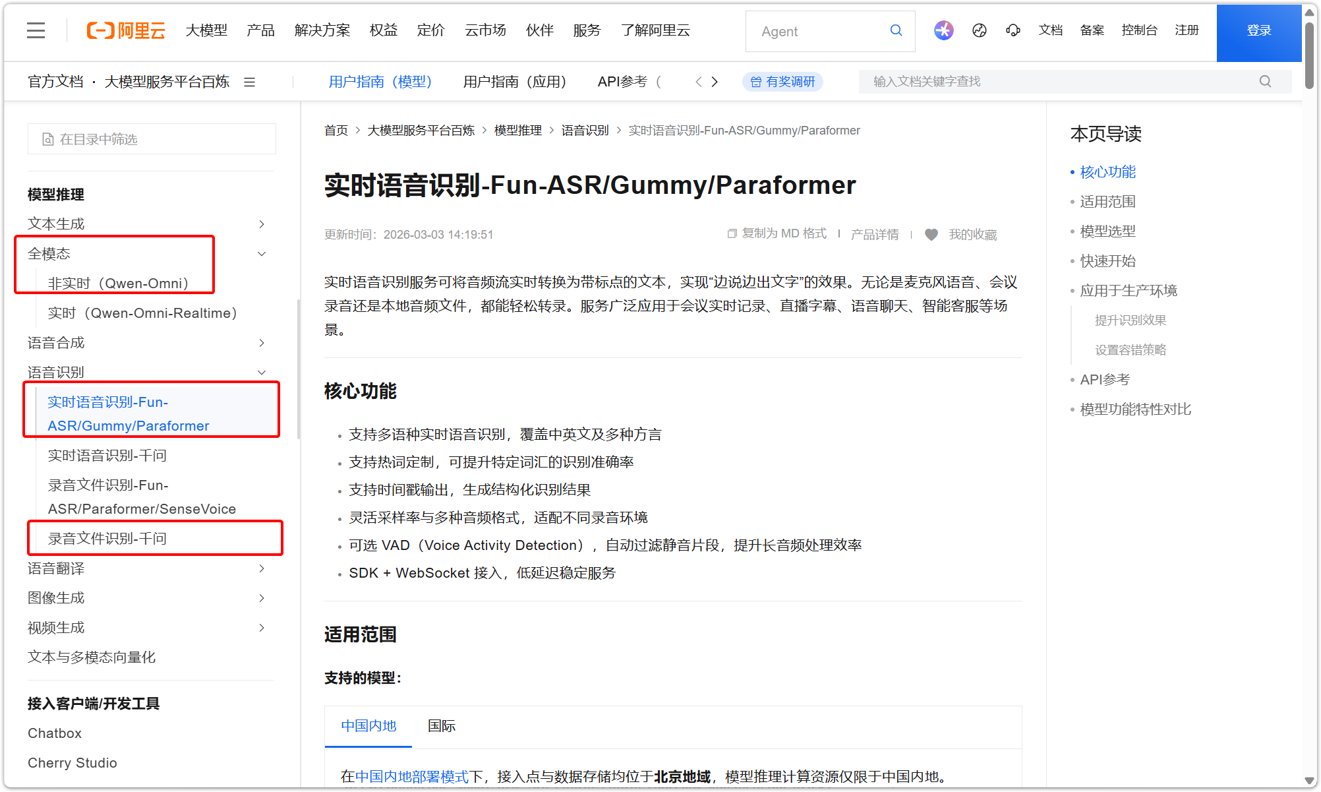The image size is (1321, 792).
Task: Switch to the 国际 tab
Action: point(441,726)
